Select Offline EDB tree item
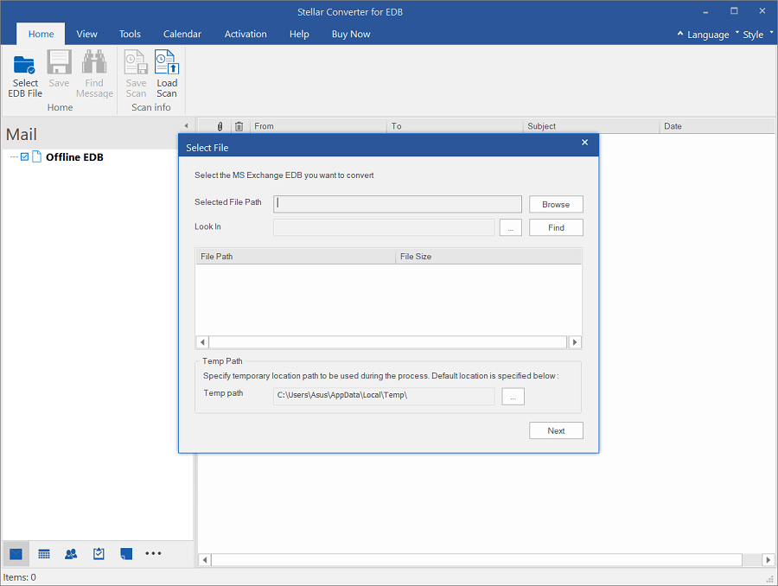 click(x=74, y=156)
